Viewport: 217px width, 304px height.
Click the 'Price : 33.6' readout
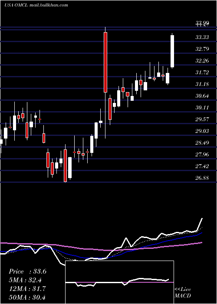click(x=27, y=271)
